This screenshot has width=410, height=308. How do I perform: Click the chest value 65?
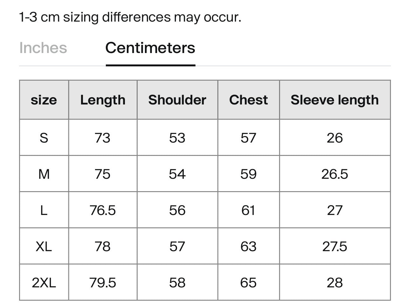pyautogui.click(x=248, y=283)
